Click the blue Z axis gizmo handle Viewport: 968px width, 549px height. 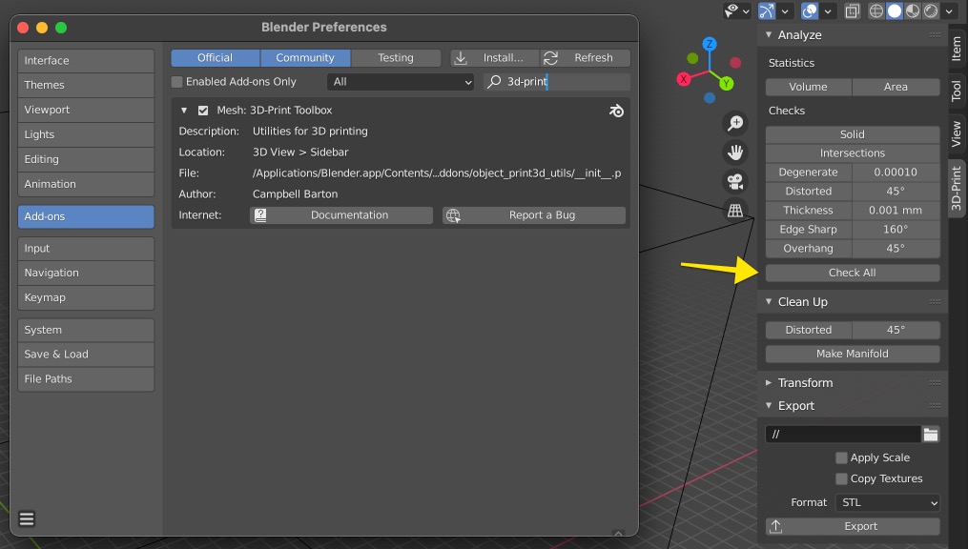710,44
